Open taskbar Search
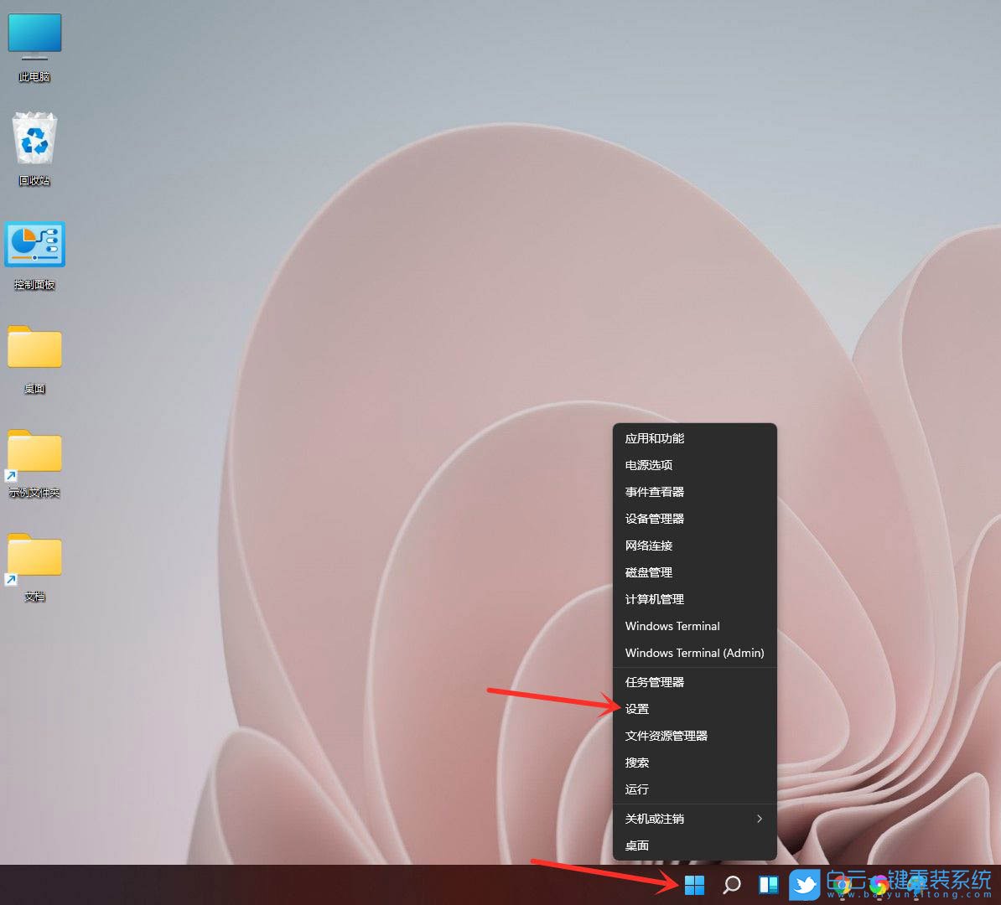1001x905 pixels. pyautogui.click(x=730, y=885)
